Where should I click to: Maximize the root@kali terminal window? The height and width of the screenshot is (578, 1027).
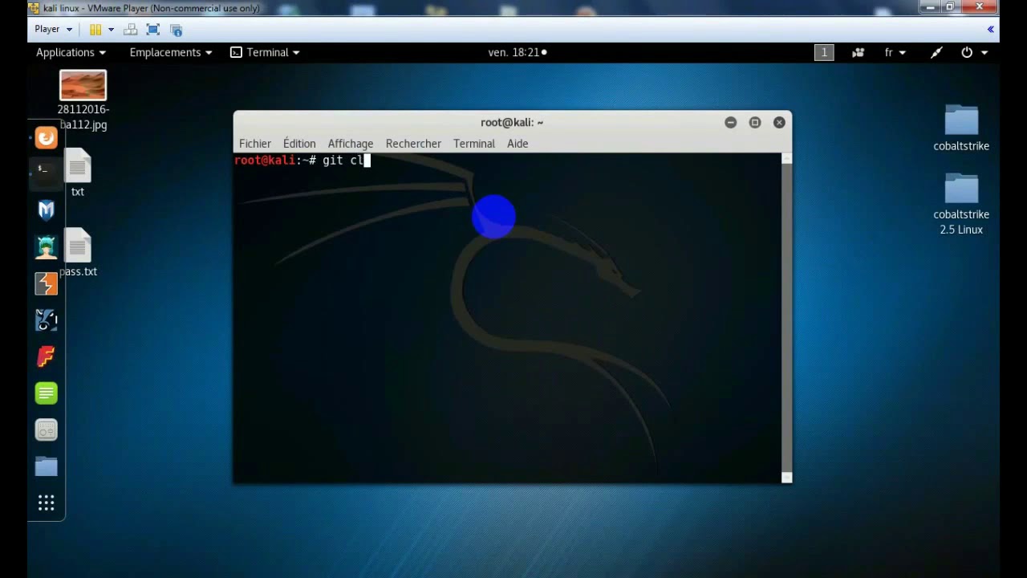(x=755, y=122)
